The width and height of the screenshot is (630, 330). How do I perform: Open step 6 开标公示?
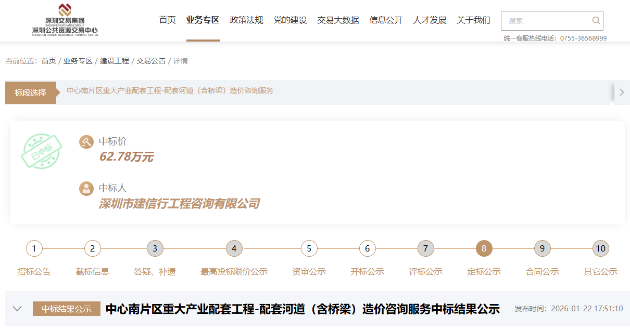368,248
